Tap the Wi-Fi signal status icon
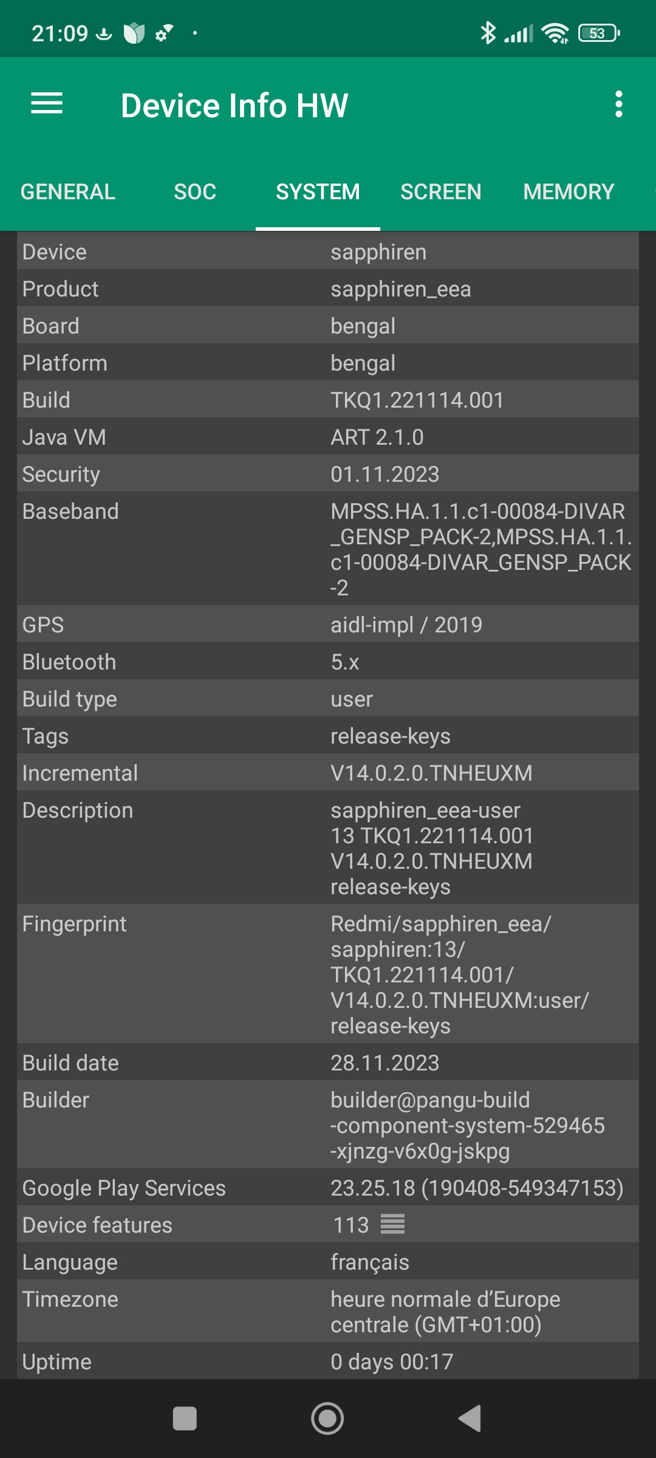656x1458 pixels. [x=555, y=33]
